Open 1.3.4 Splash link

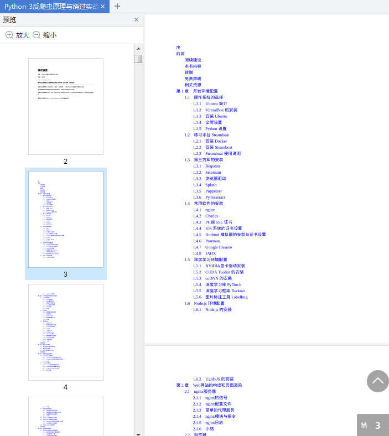pyautogui.click(x=205, y=185)
